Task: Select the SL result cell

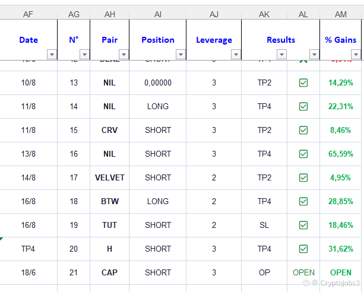Action: [x=264, y=225]
